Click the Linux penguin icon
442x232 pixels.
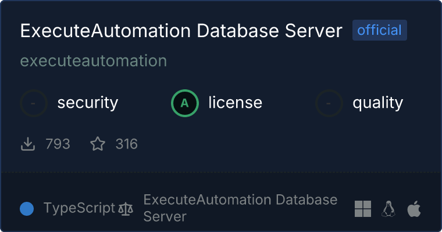pyautogui.click(x=388, y=209)
